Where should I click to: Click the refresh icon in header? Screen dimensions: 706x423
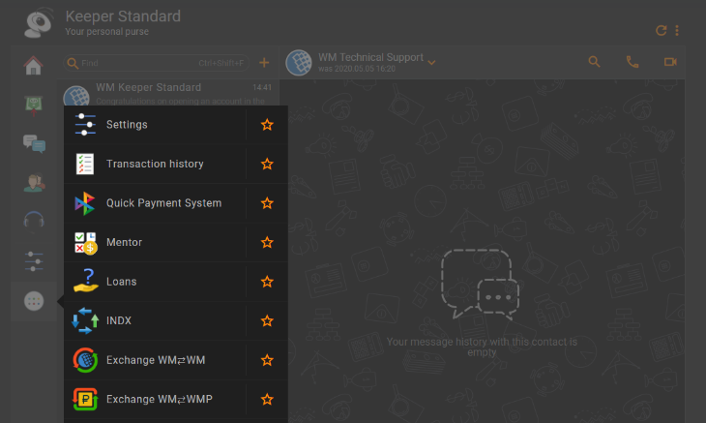pyautogui.click(x=662, y=30)
